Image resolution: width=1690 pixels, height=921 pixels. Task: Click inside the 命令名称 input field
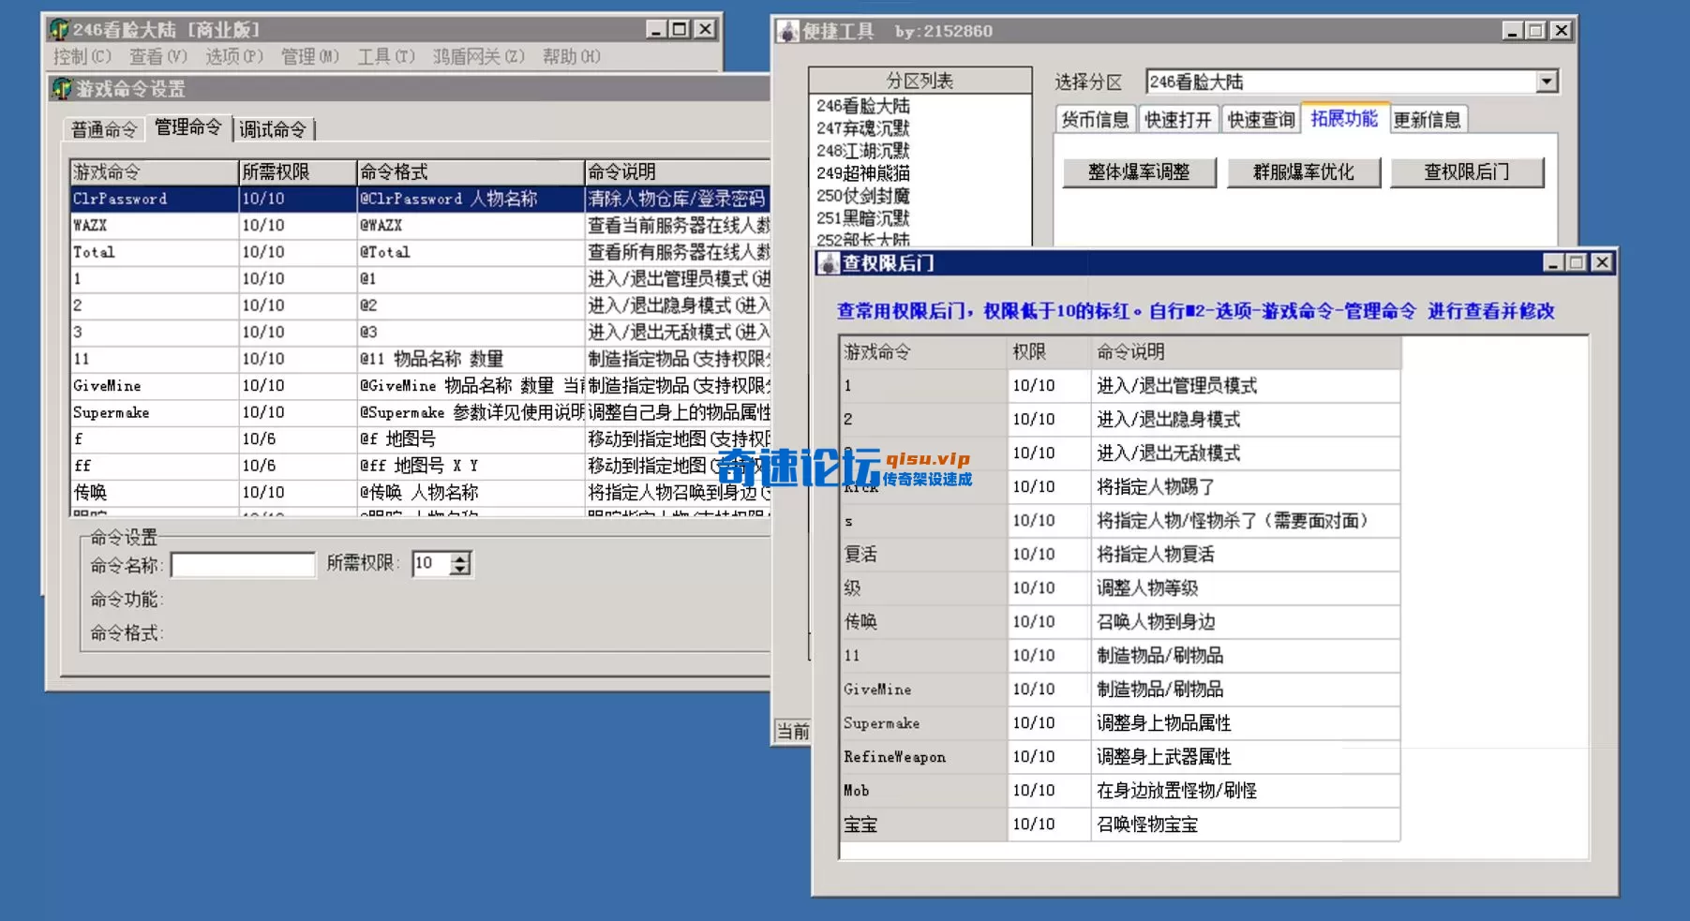(x=242, y=564)
